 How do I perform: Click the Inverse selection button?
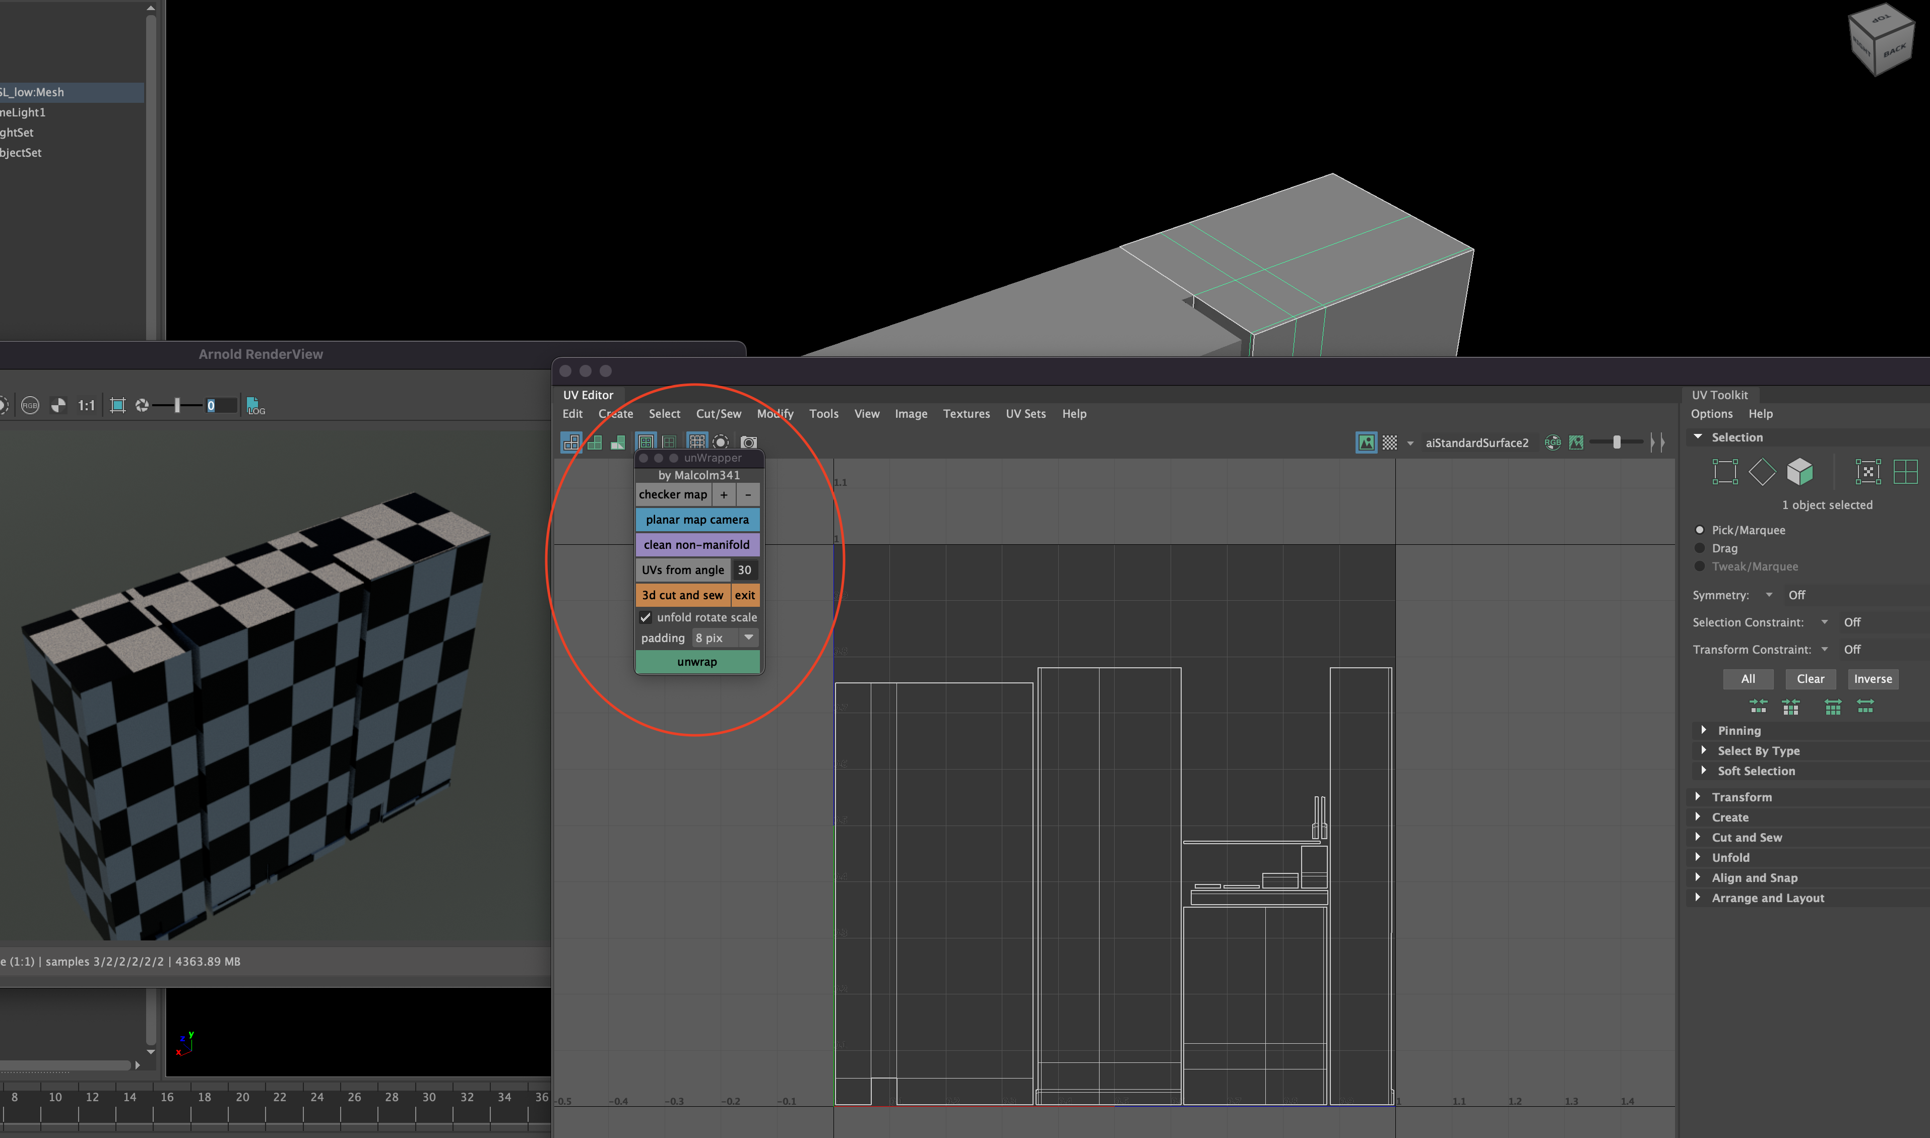pyautogui.click(x=1873, y=679)
